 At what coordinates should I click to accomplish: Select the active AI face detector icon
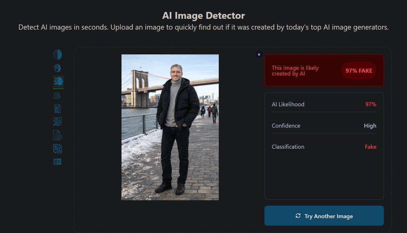click(58, 81)
